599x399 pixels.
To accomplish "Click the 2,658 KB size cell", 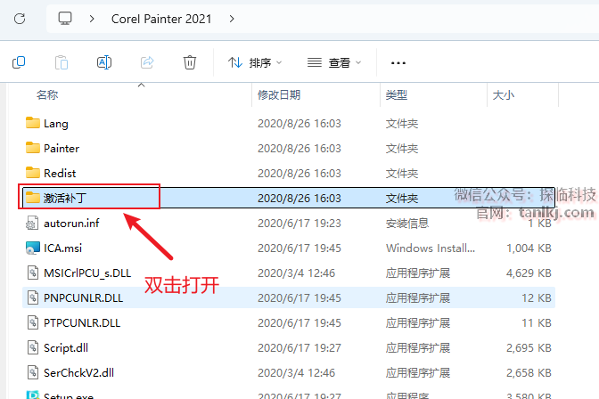I will tap(529, 373).
